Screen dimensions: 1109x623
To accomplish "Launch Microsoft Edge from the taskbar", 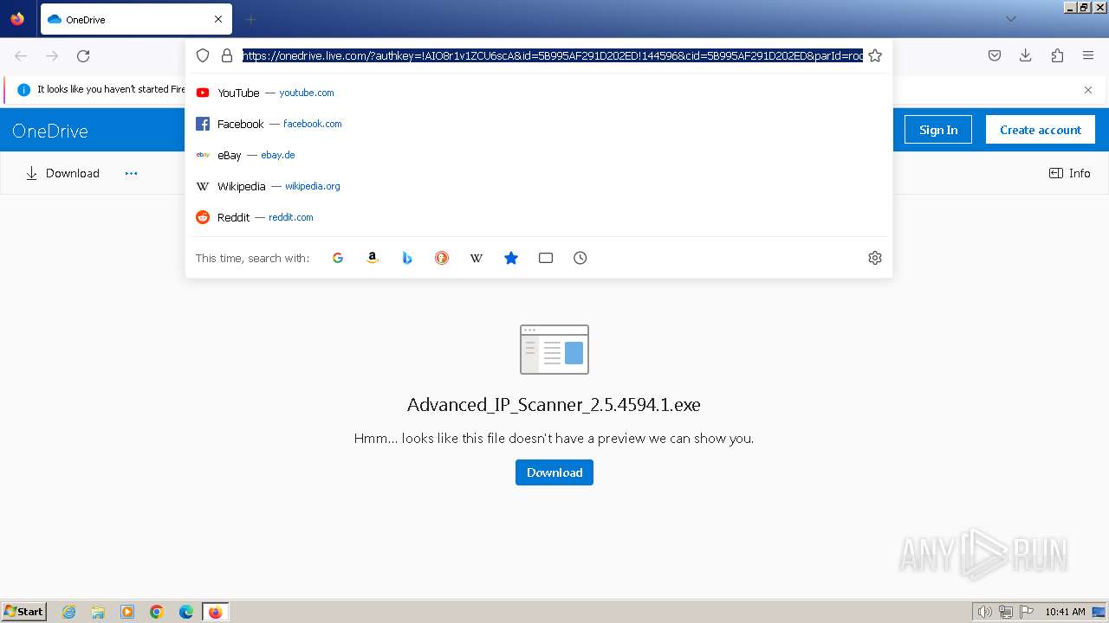I will pyautogui.click(x=186, y=612).
